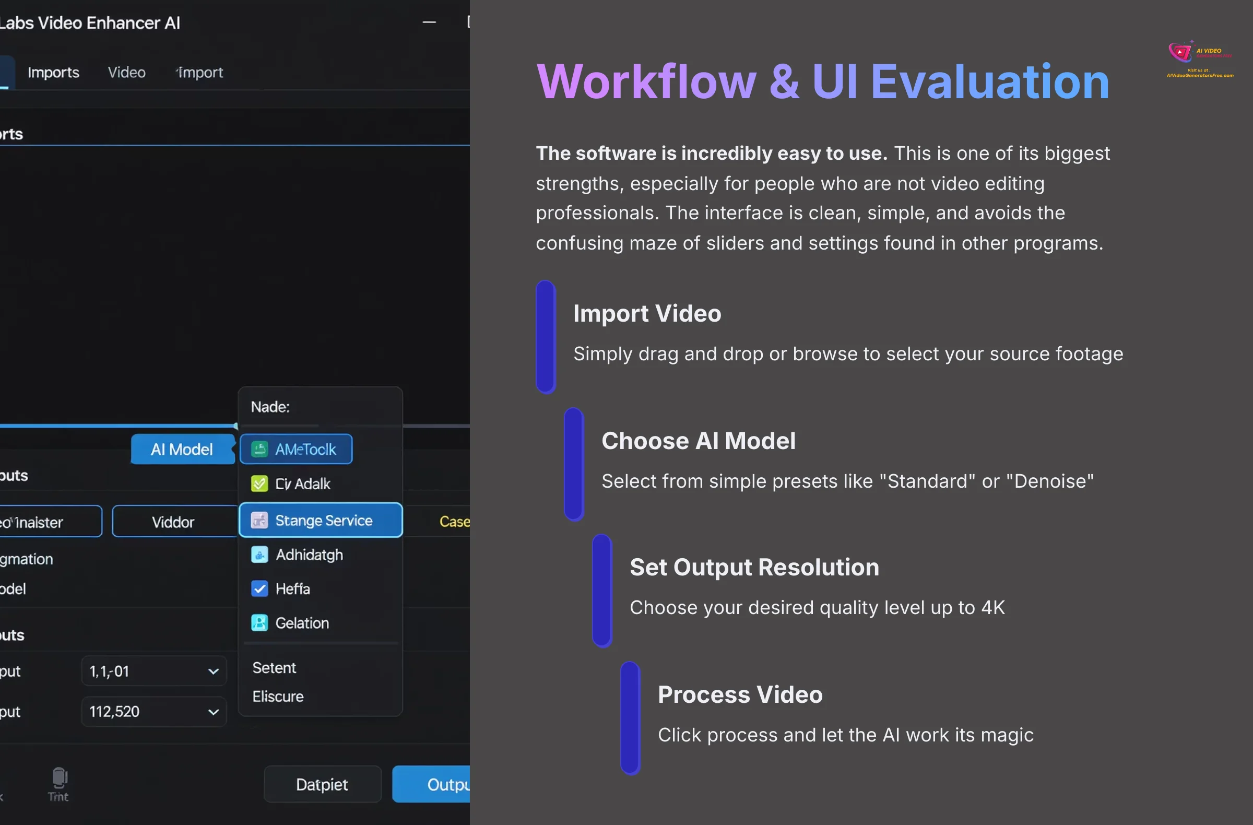Screen dimensions: 1253x825
Task: Switch to the Imports tab
Action: (x=53, y=72)
